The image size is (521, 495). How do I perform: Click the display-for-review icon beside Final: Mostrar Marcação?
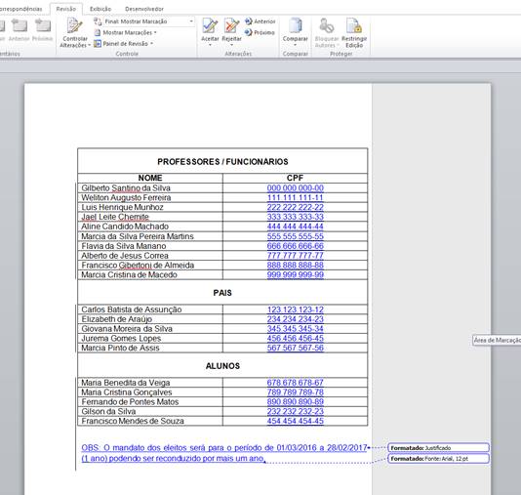[98, 21]
